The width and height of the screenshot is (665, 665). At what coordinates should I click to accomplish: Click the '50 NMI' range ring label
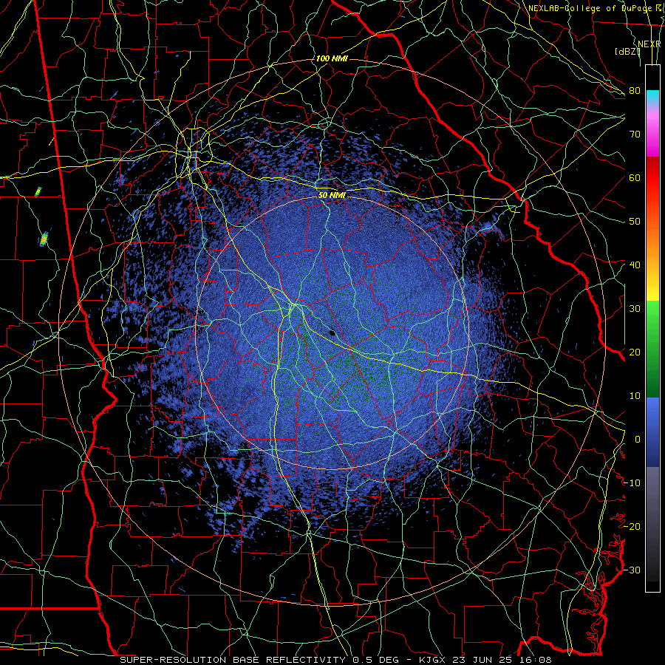pyautogui.click(x=332, y=195)
